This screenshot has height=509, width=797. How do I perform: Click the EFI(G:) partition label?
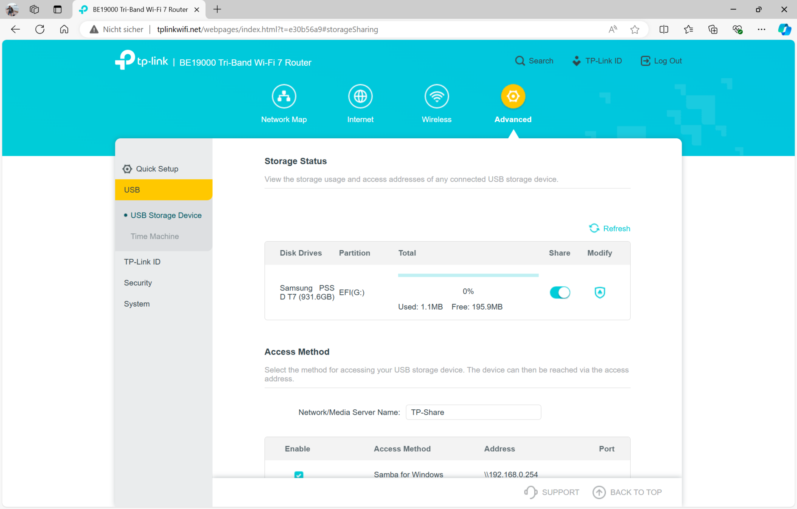(352, 292)
